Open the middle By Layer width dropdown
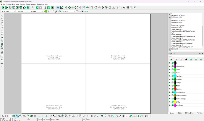The width and height of the screenshot is (204, 121). click(22, 11)
